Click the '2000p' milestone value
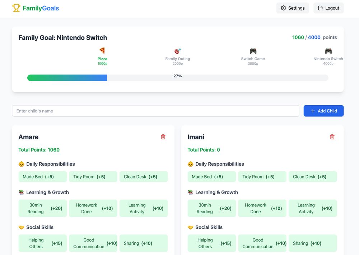The height and width of the screenshot is (255, 359). (x=178, y=64)
